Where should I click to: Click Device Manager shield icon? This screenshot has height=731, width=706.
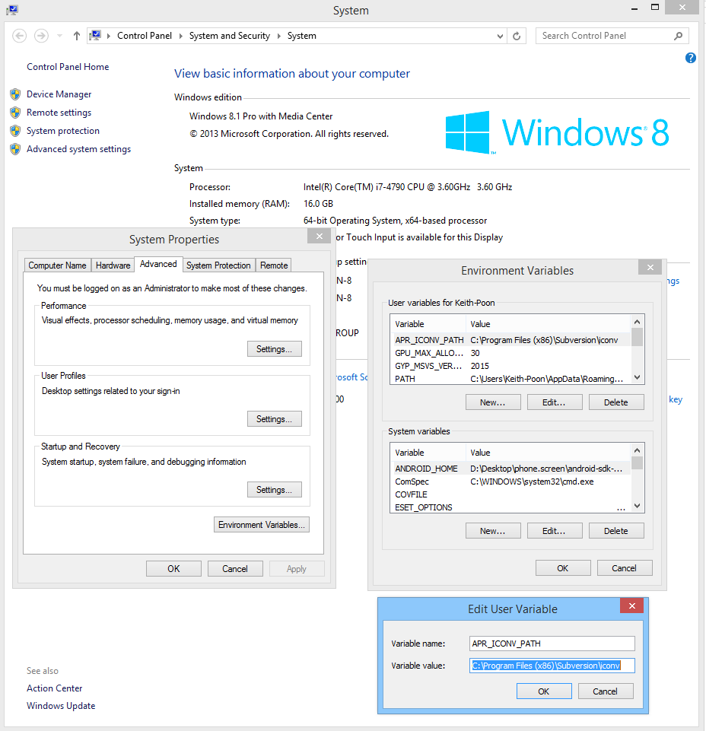(15, 94)
